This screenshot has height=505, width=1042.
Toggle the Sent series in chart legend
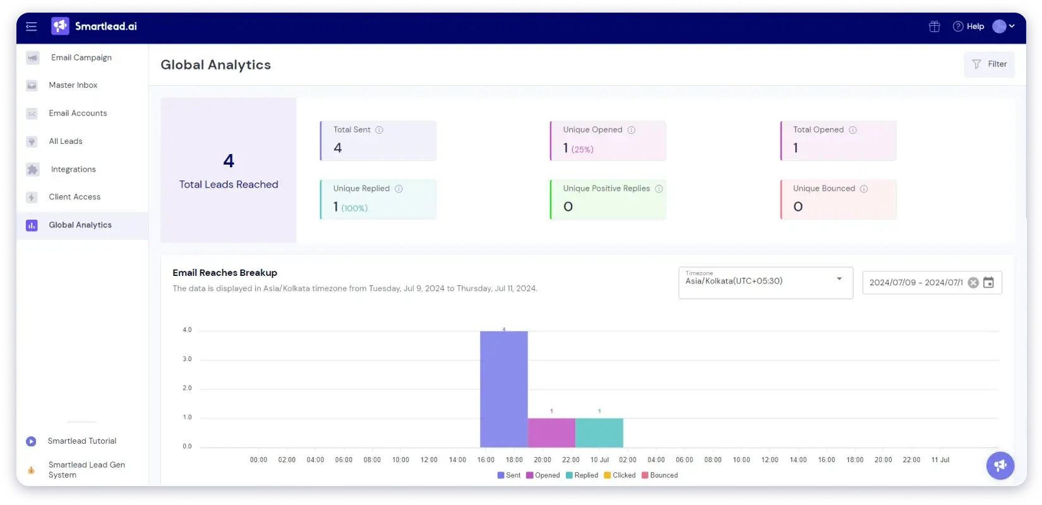pos(509,475)
